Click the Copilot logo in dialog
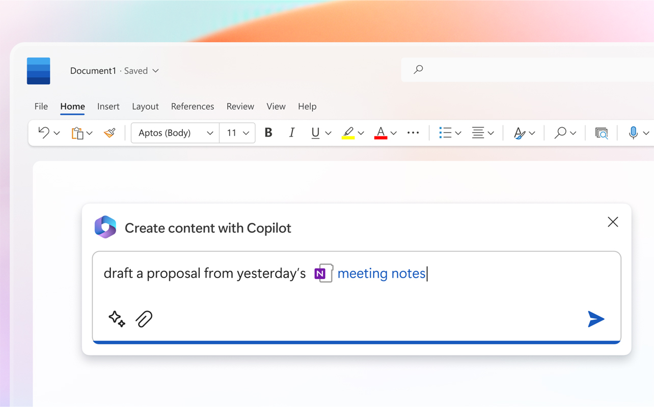654x407 pixels. [105, 227]
